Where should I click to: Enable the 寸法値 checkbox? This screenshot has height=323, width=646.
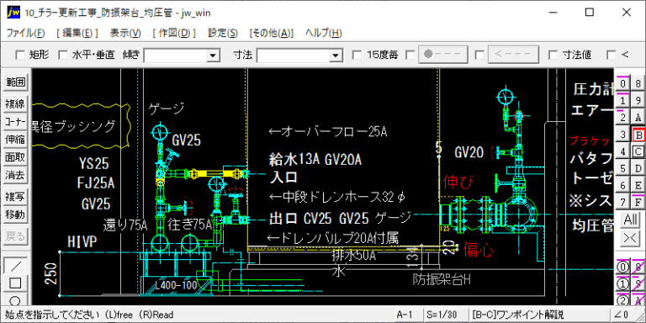tap(553, 55)
